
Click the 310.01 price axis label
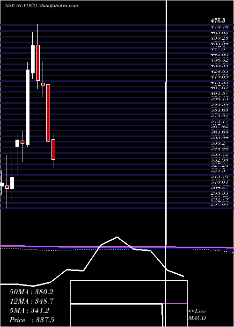(220, 183)
